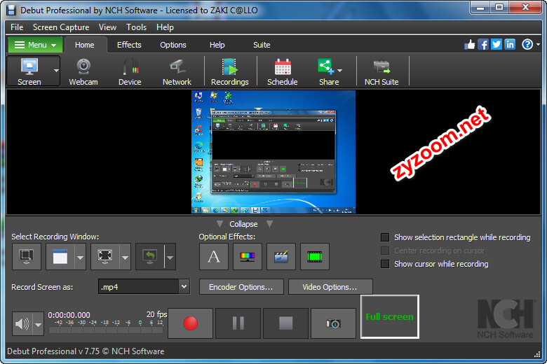Click the Full screen preview box
Screen dimensions: 547x364
point(390,316)
